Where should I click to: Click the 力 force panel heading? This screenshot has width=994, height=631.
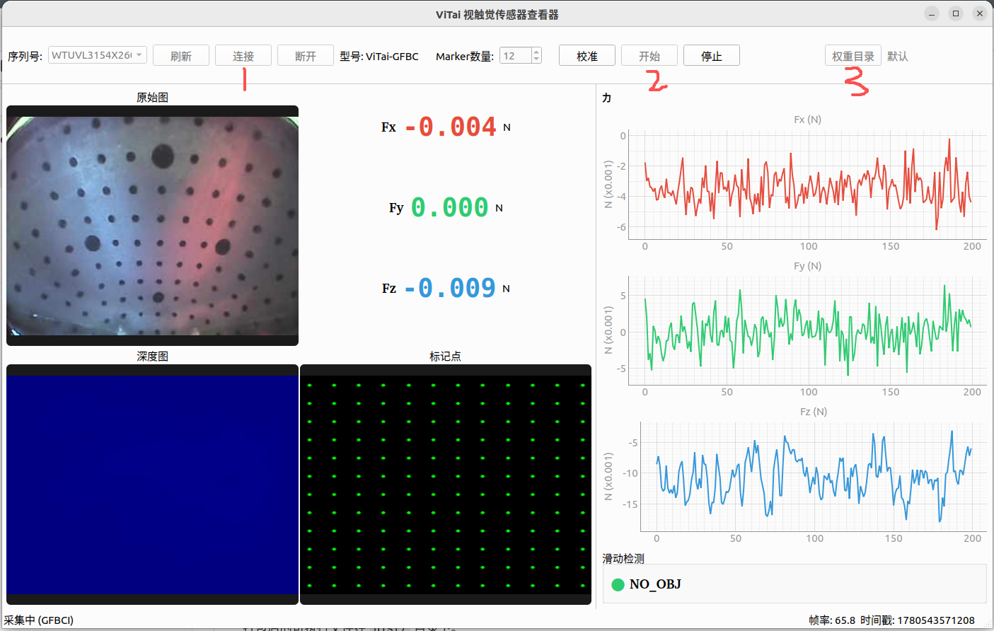(x=607, y=98)
